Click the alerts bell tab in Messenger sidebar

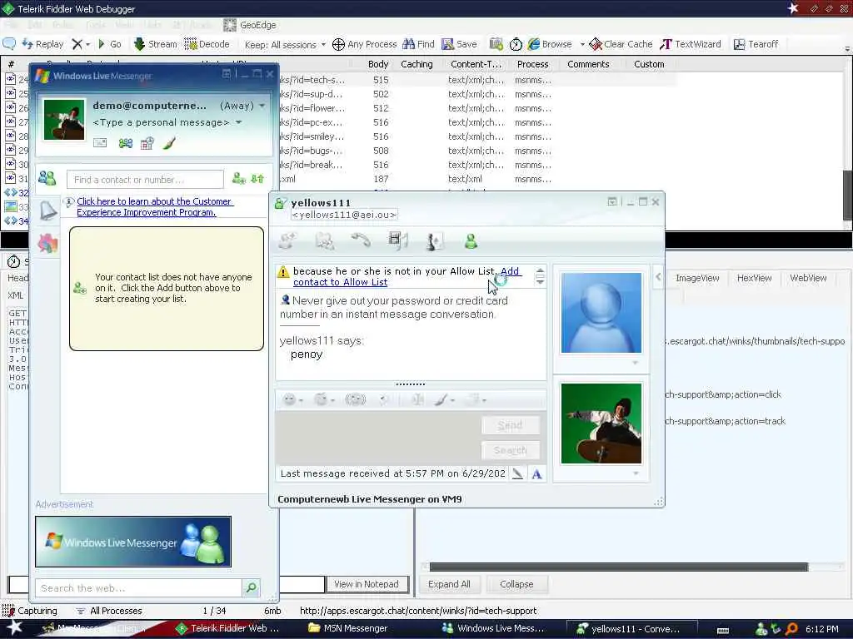click(x=47, y=211)
